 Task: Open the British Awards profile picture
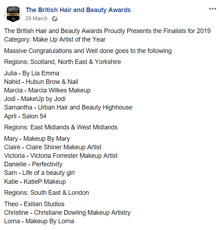(x=13, y=14)
